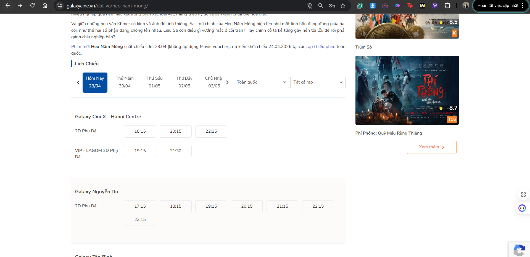Click the Xem thêm button
Viewport: 530px width, 257px height.
pyautogui.click(x=431, y=147)
